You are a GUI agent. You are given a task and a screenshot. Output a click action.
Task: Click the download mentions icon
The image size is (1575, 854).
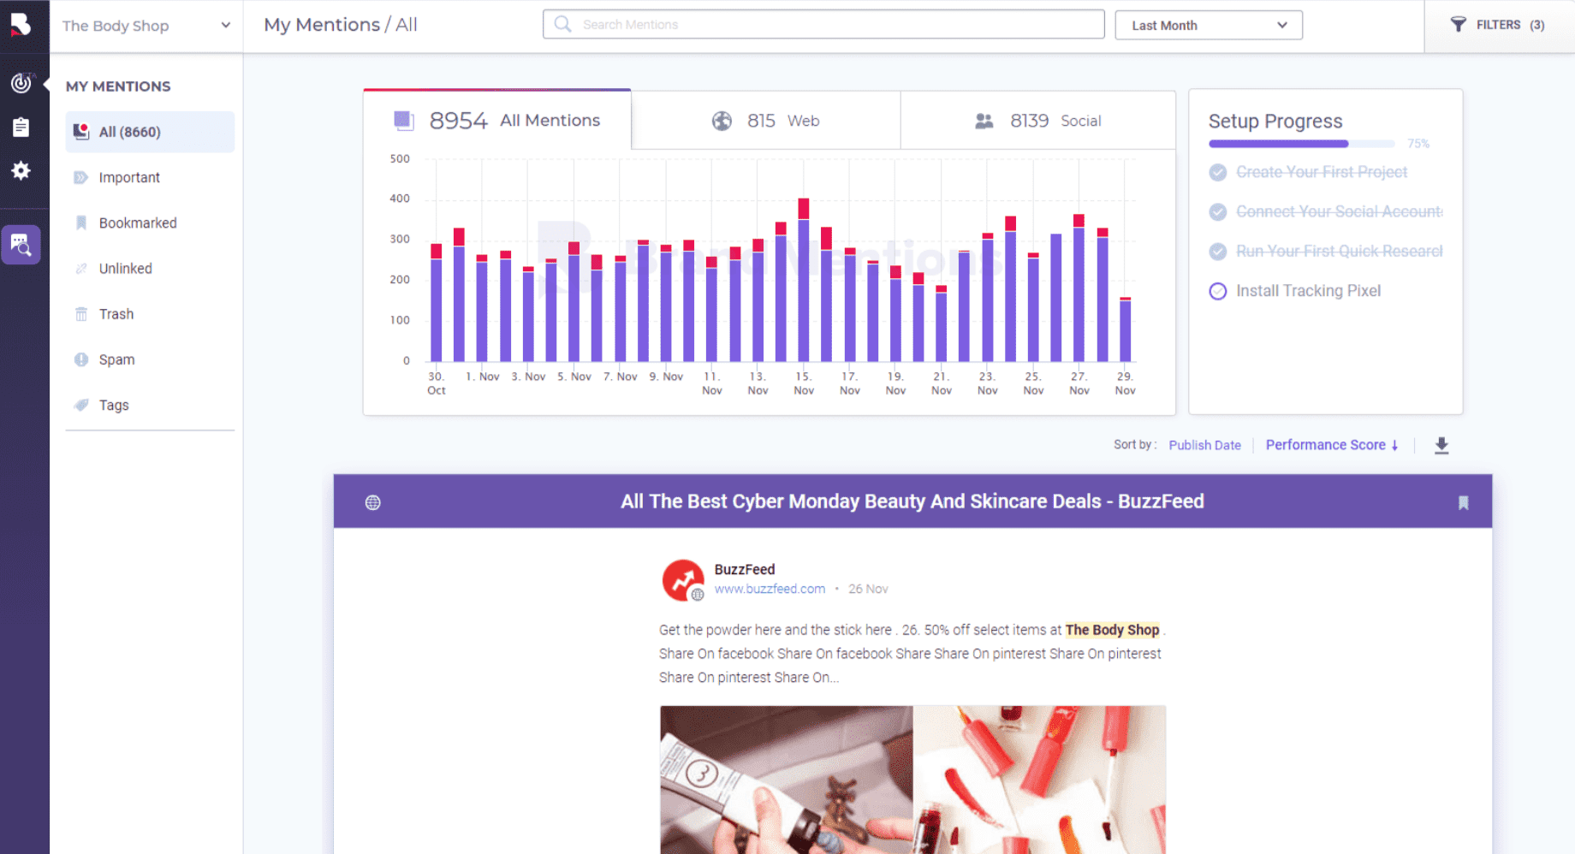1441,446
